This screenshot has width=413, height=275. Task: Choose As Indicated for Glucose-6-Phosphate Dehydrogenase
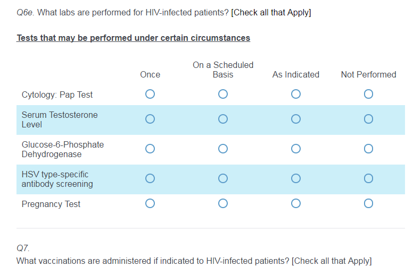point(296,149)
